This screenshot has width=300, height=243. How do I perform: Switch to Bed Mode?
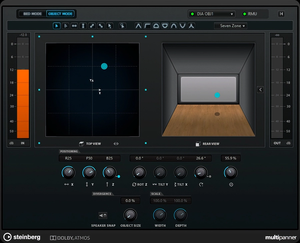(x=33, y=14)
